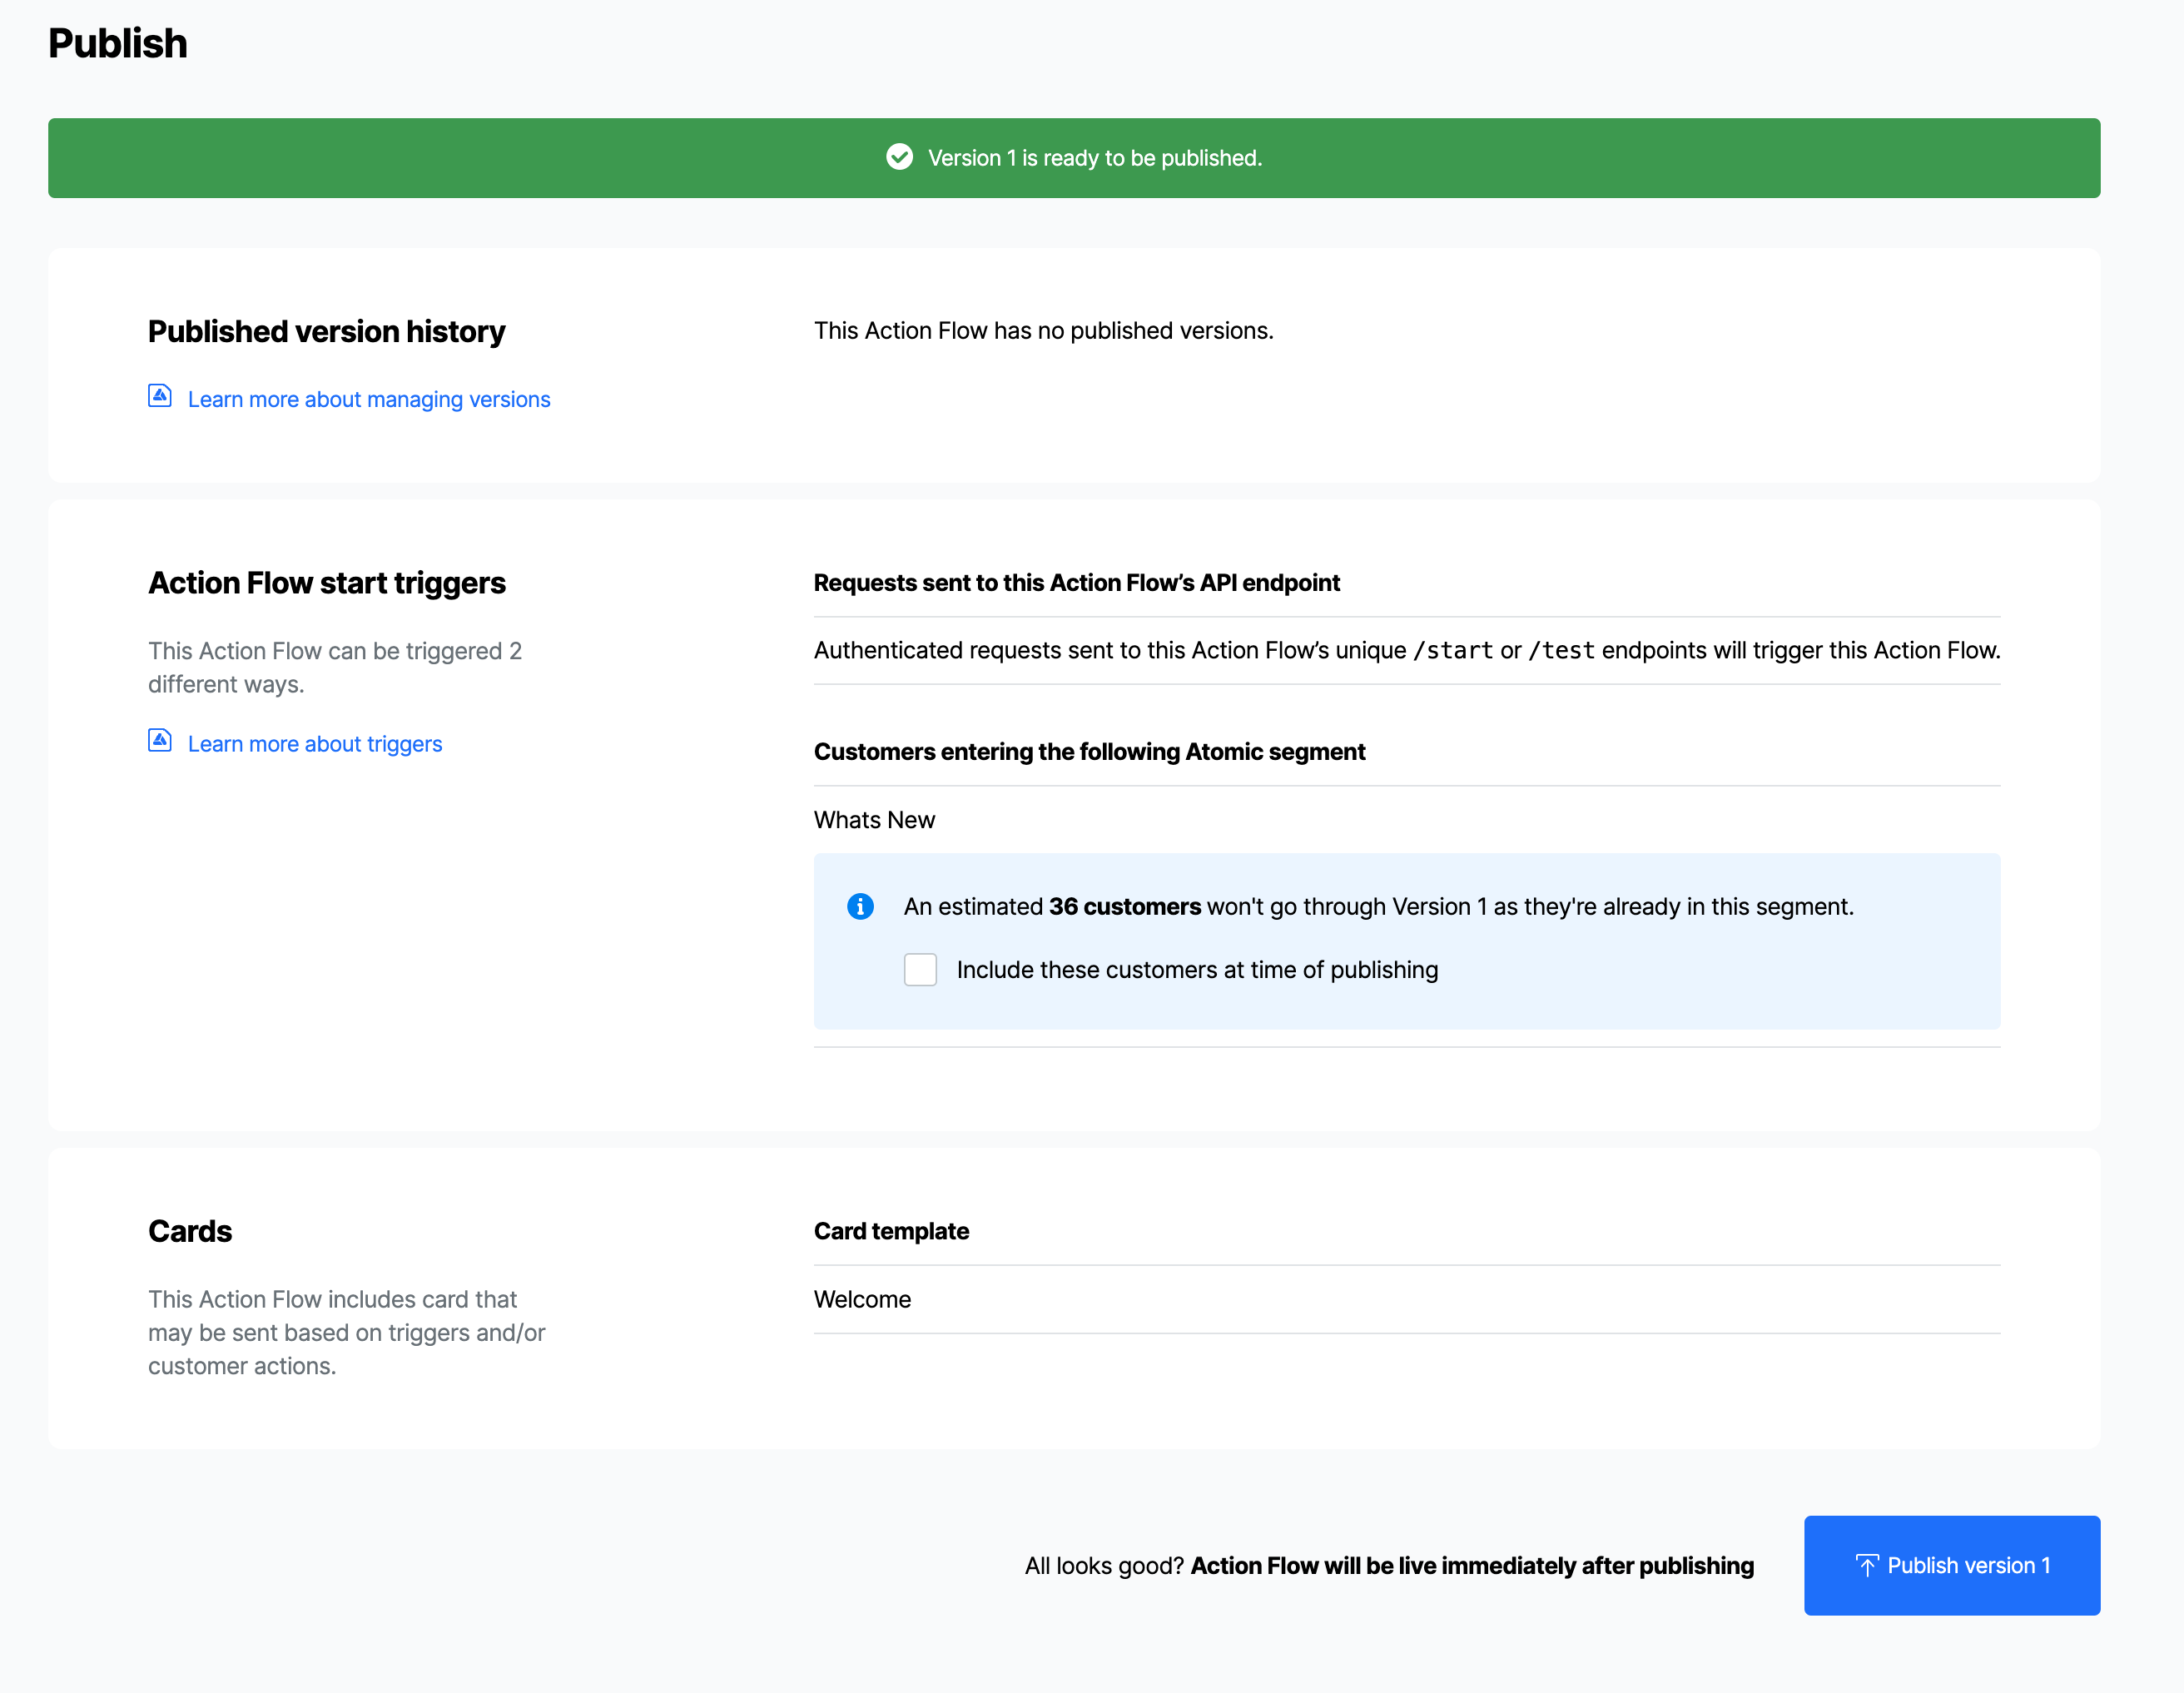Click the green checkmark icon in the banner
This screenshot has height=1693, width=2184.
click(x=899, y=157)
